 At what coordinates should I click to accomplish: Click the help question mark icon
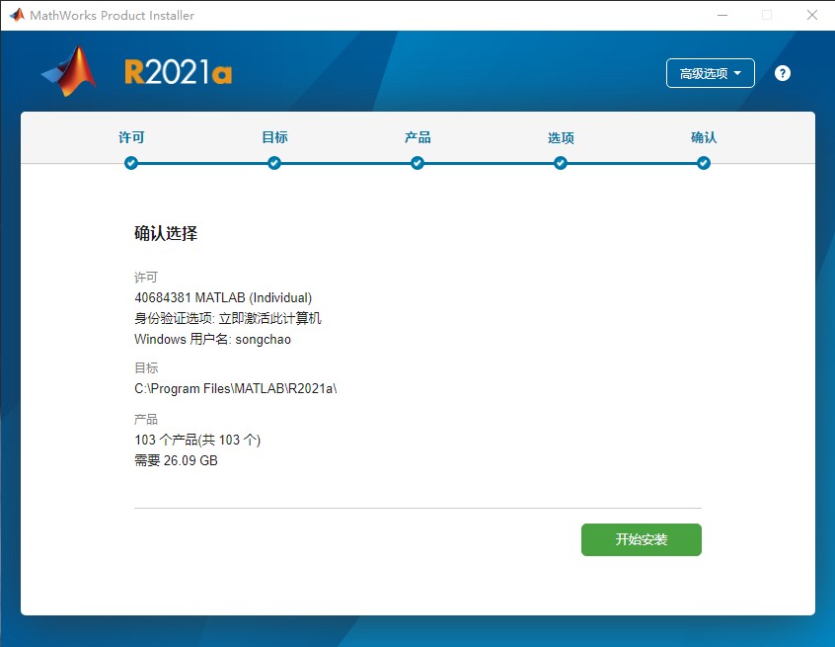coord(783,73)
